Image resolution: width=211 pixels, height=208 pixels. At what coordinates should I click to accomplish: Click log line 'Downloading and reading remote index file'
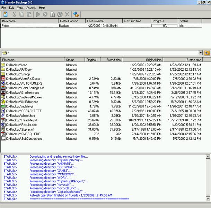point(59,157)
